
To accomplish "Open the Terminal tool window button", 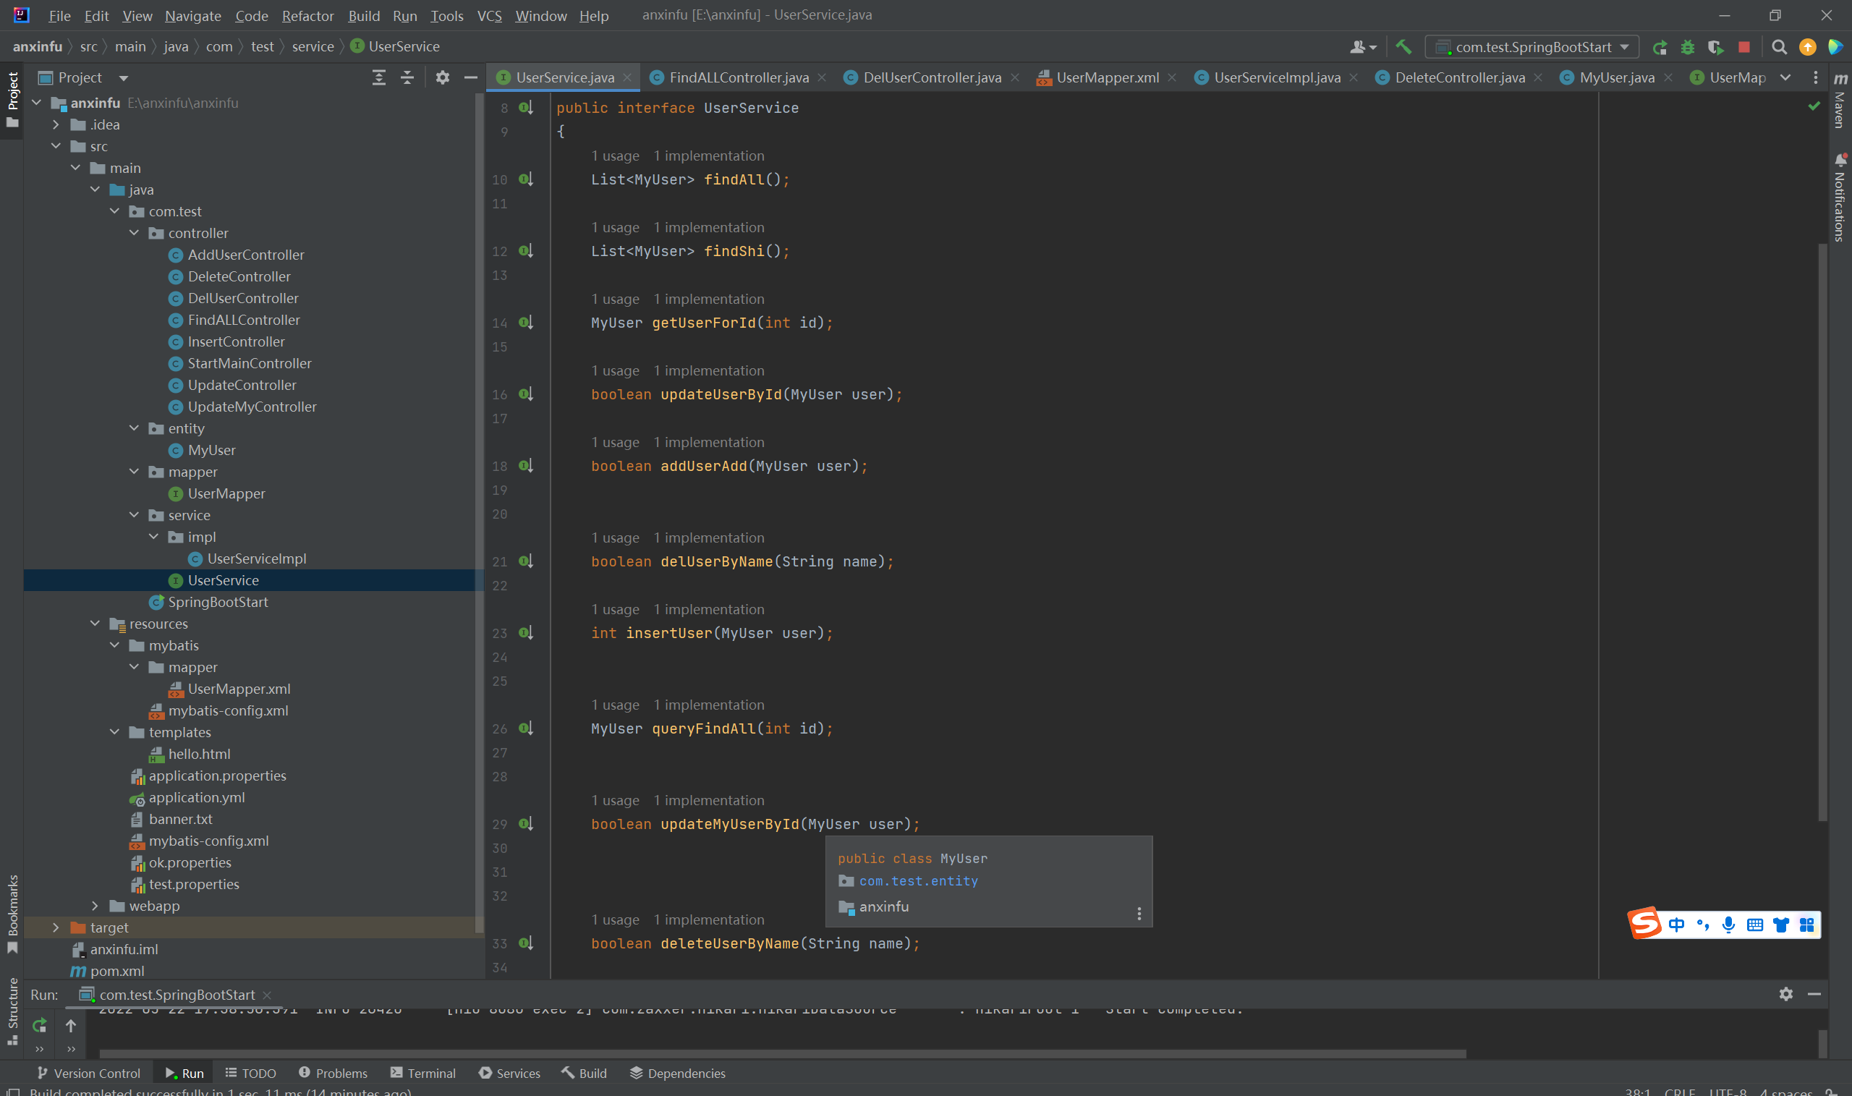I will click(423, 1073).
